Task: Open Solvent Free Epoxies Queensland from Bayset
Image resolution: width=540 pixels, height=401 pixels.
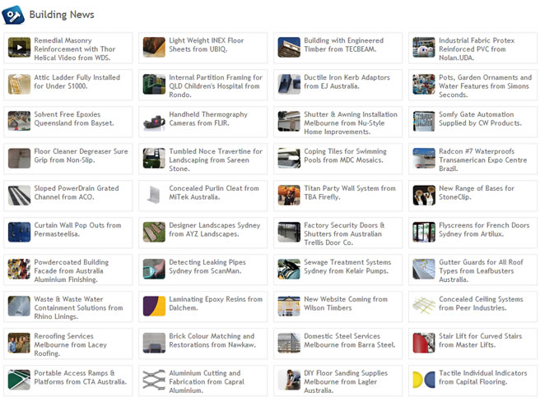Action: tap(74, 118)
